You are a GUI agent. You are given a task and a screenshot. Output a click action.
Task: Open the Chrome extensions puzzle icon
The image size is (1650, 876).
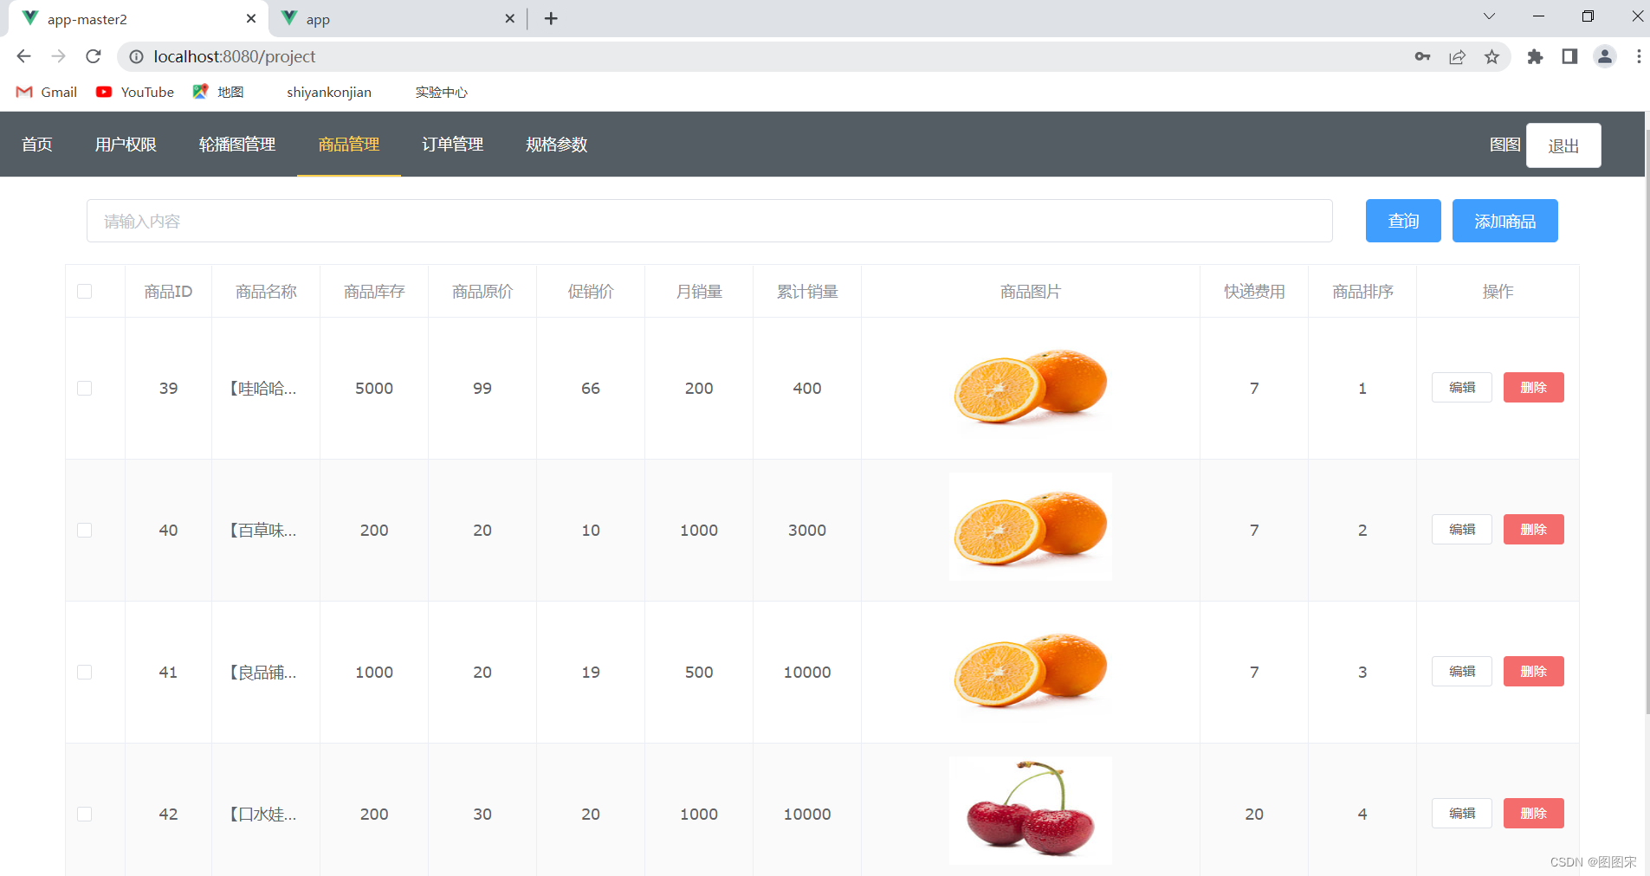coord(1535,56)
